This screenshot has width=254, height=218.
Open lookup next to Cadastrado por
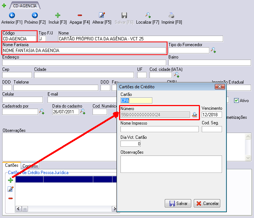click(42, 112)
